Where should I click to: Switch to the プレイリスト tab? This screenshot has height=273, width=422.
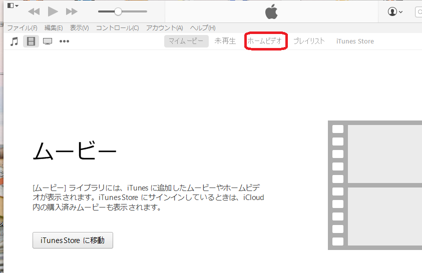tap(309, 41)
